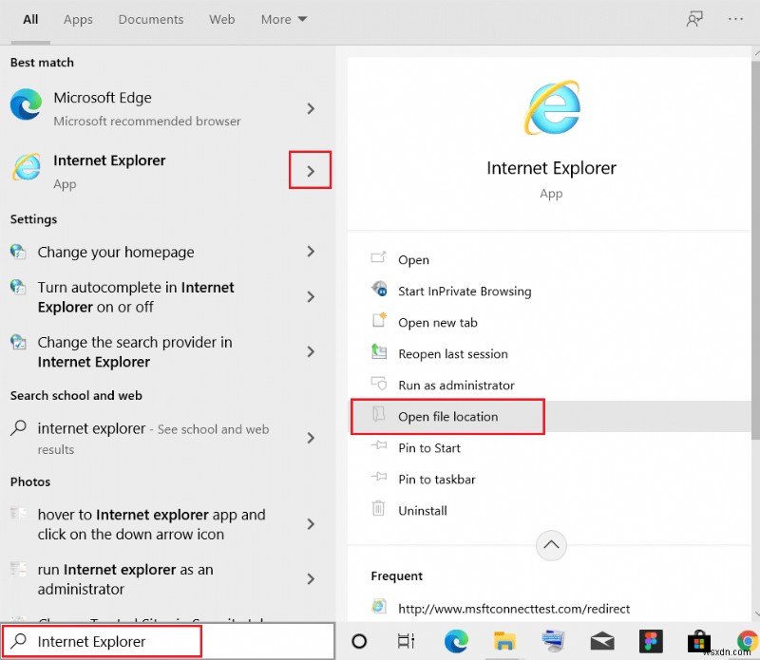Open the msftconnecttest.com/redirect frequent link
The image size is (760, 660).
point(514,609)
